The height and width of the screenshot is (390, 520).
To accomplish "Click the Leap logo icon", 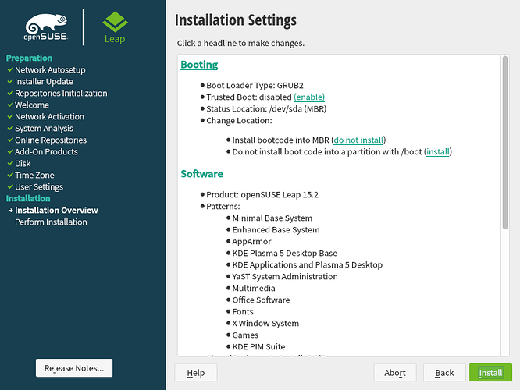I will pyautogui.click(x=115, y=27).
